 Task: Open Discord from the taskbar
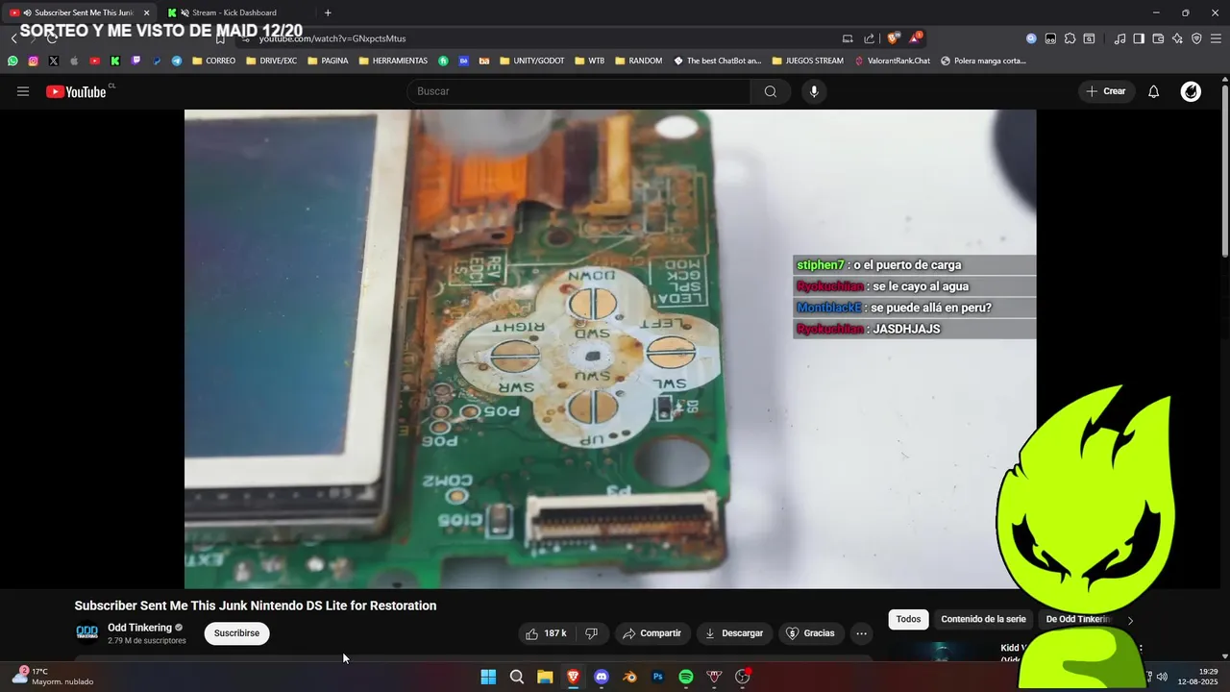point(602,677)
